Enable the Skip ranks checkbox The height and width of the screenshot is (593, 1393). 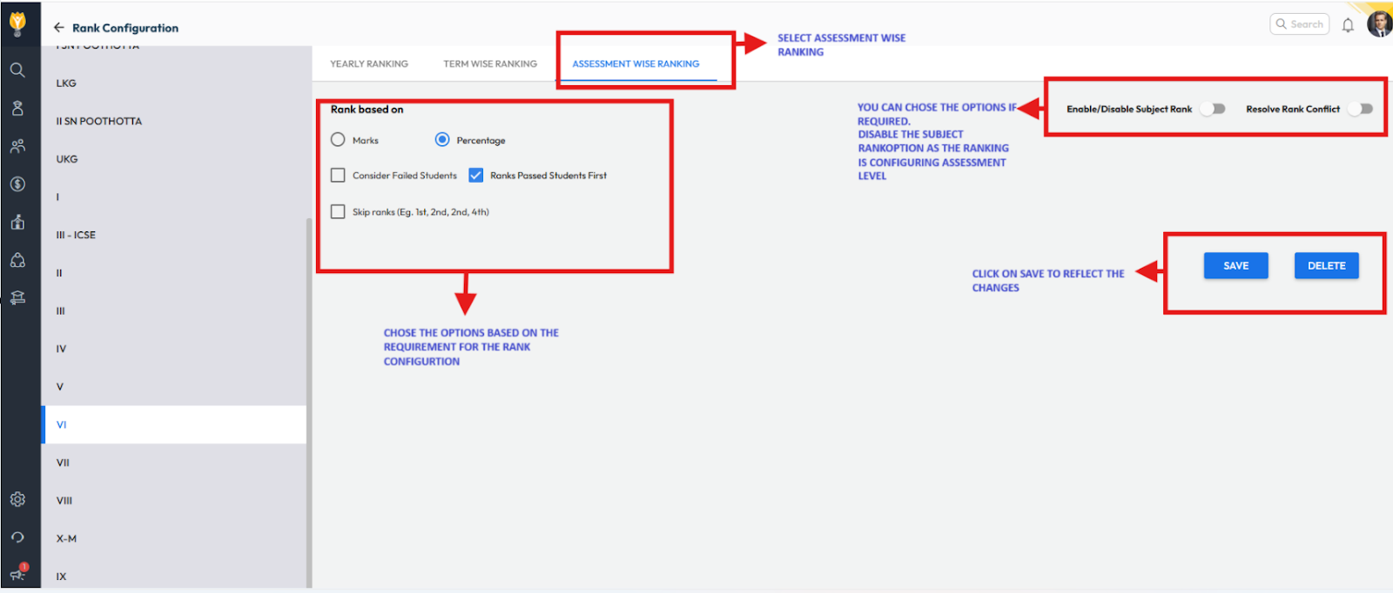click(x=338, y=212)
